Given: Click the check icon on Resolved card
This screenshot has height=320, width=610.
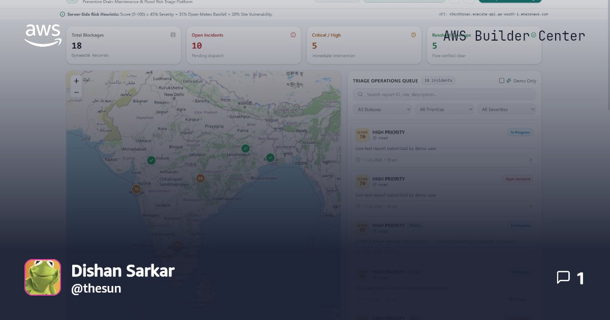Looking at the screenshot, I should tap(533, 35).
